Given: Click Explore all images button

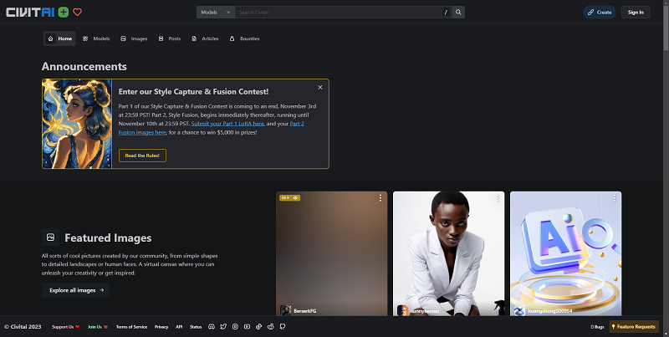Looking at the screenshot, I should (x=76, y=290).
